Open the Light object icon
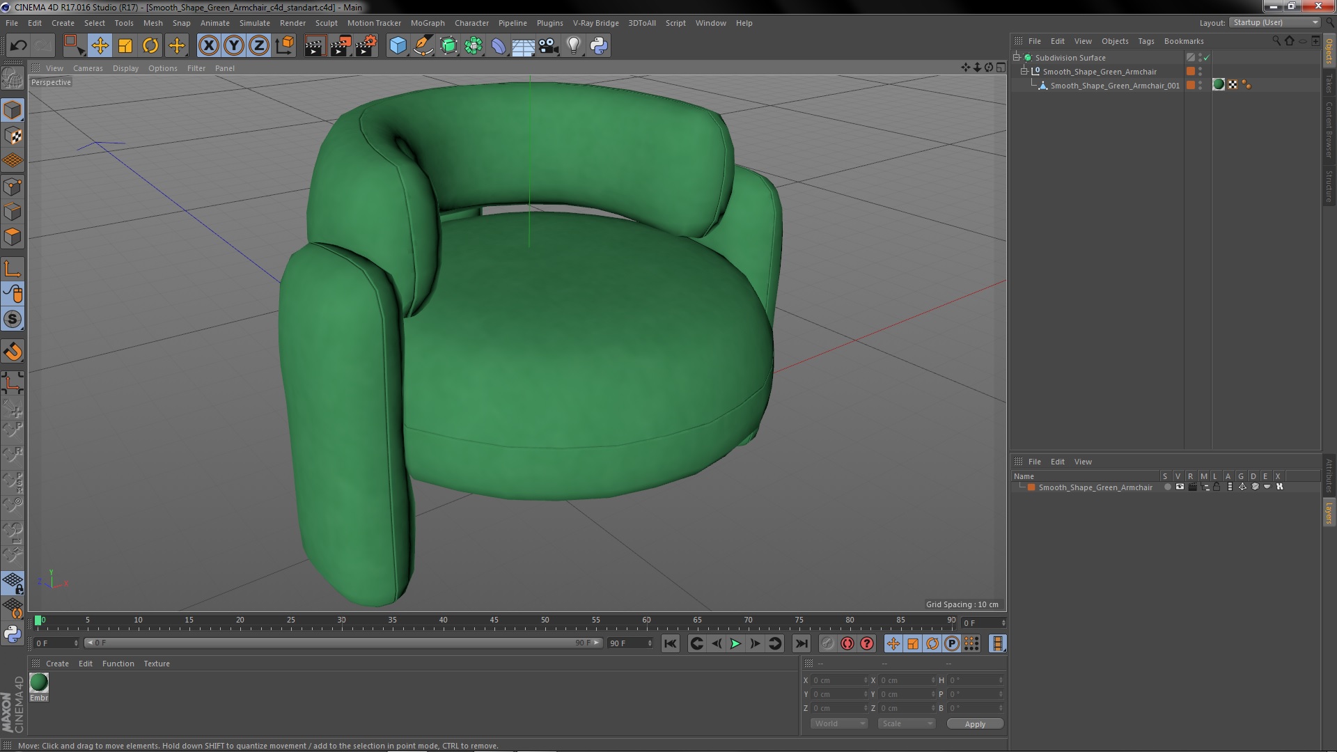 573,46
